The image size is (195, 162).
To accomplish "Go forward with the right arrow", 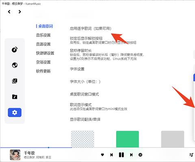I will (x=19, y=12).
